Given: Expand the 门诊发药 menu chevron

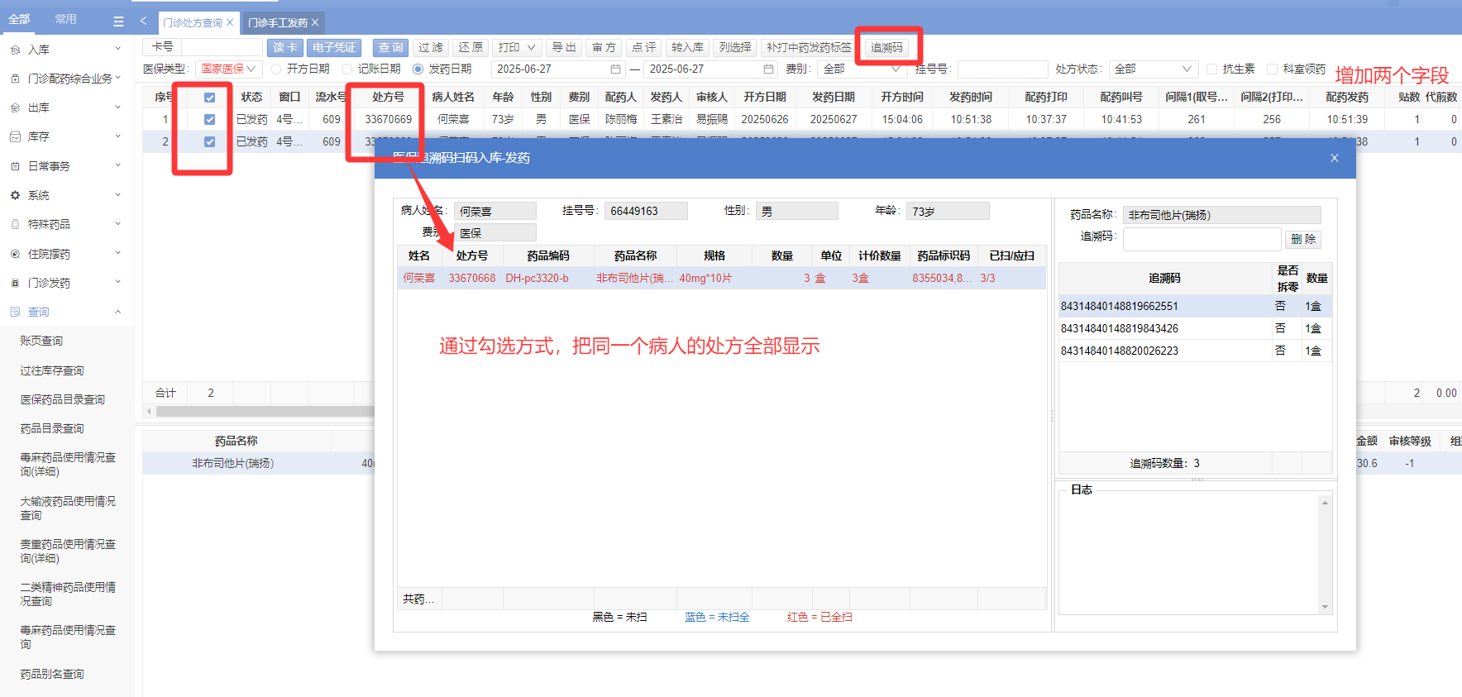Looking at the screenshot, I should (118, 282).
